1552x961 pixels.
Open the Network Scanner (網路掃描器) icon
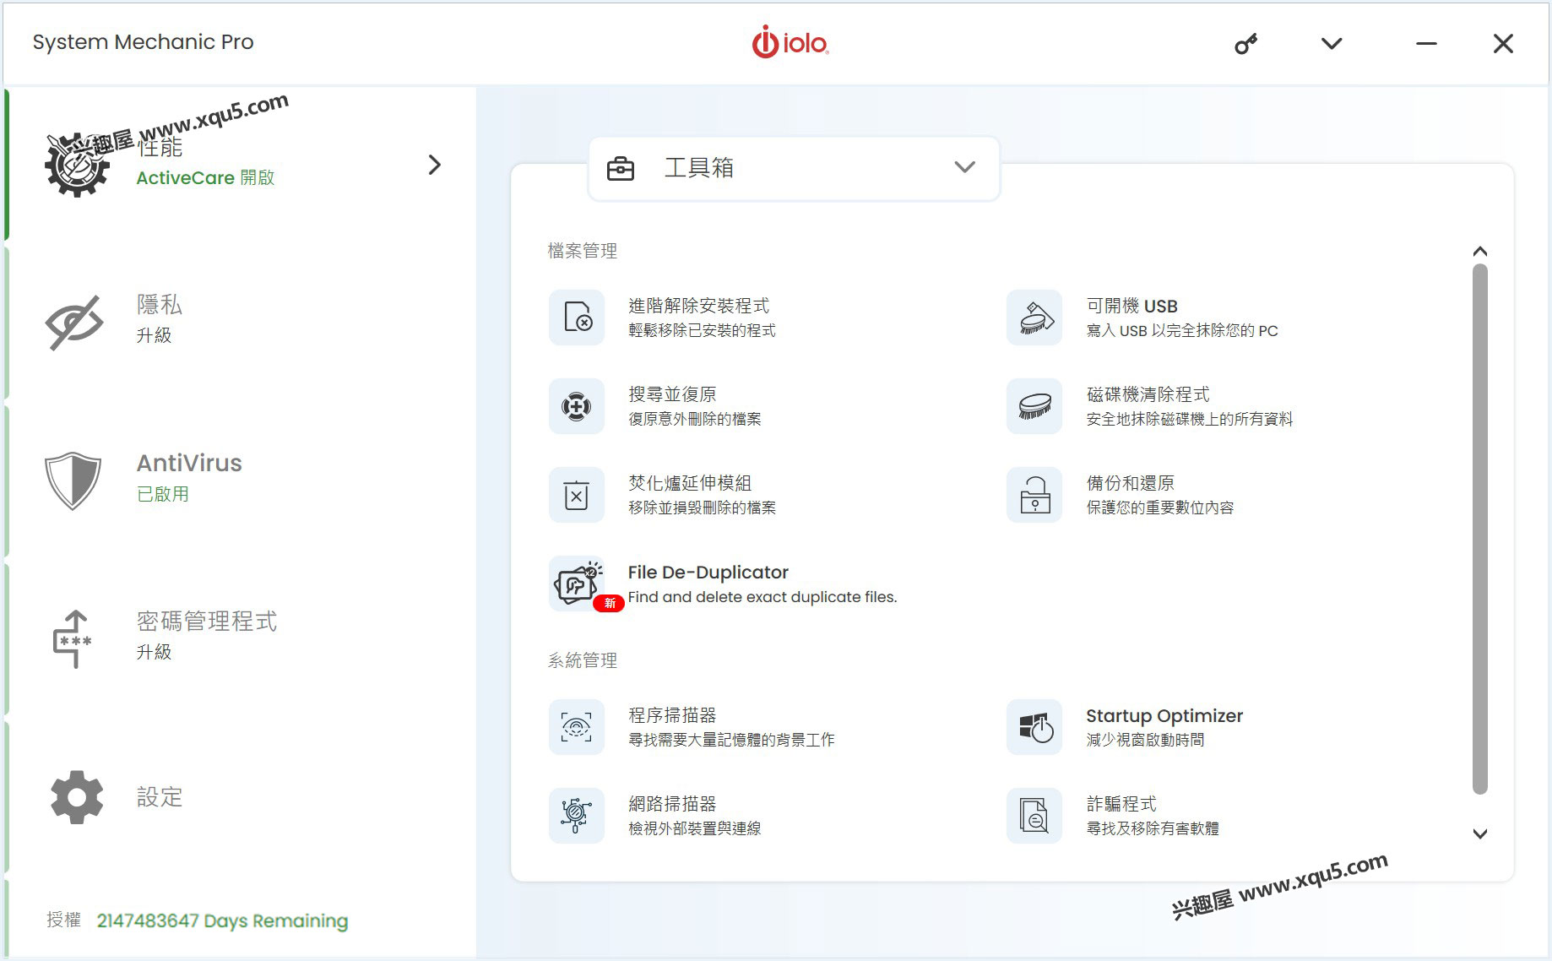tap(577, 816)
